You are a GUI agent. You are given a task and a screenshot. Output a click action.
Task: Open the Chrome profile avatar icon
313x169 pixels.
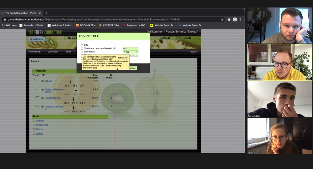click(x=235, y=19)
